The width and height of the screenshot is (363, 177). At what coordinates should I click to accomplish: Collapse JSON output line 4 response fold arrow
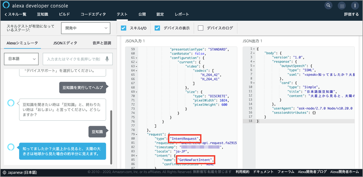point(254,62)
